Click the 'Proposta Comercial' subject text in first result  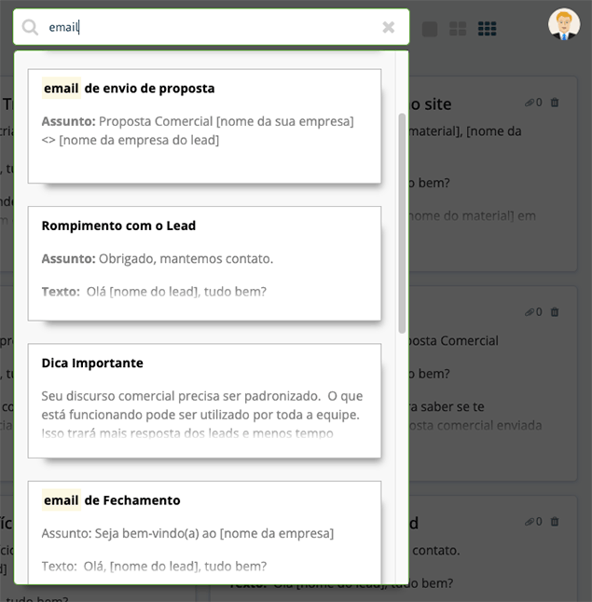[156, 121]
